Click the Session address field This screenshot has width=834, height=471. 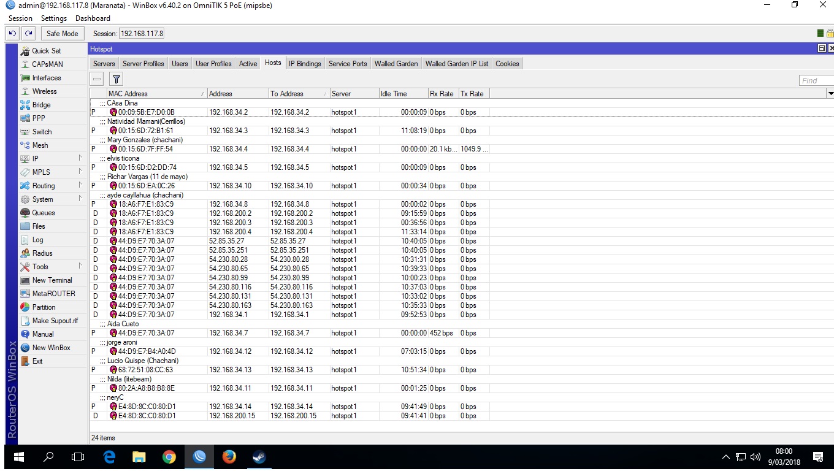pyautogui.click(x=142, y=34)
